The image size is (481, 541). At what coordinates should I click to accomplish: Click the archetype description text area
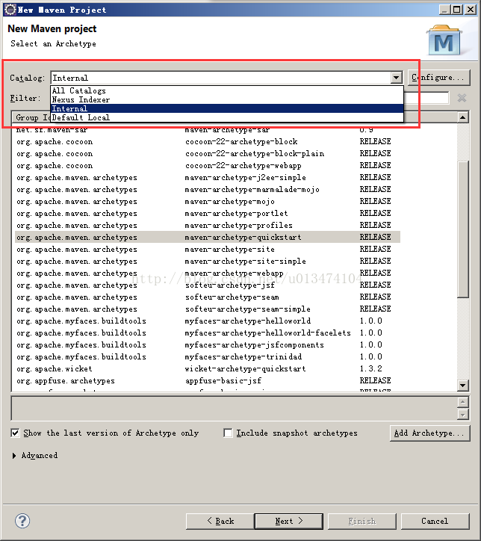pyautogui.click(x=235, y=409)
